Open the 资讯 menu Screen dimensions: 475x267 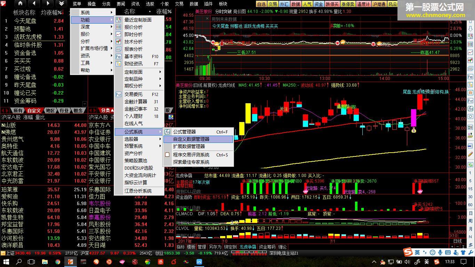(135, 4)
